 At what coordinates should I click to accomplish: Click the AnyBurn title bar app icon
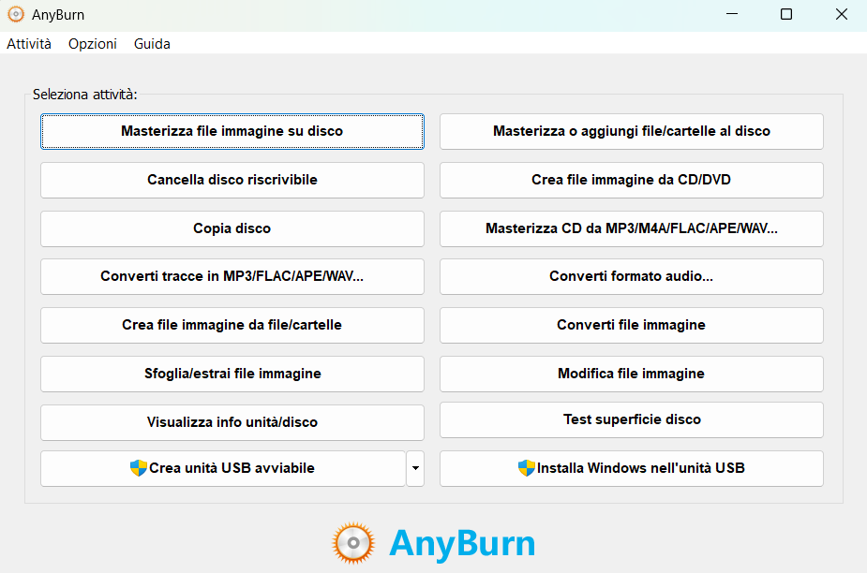[x=16, y=14]
